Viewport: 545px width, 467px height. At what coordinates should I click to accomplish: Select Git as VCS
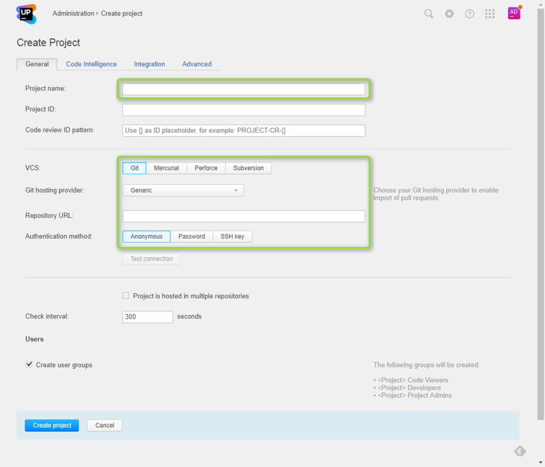134,168
